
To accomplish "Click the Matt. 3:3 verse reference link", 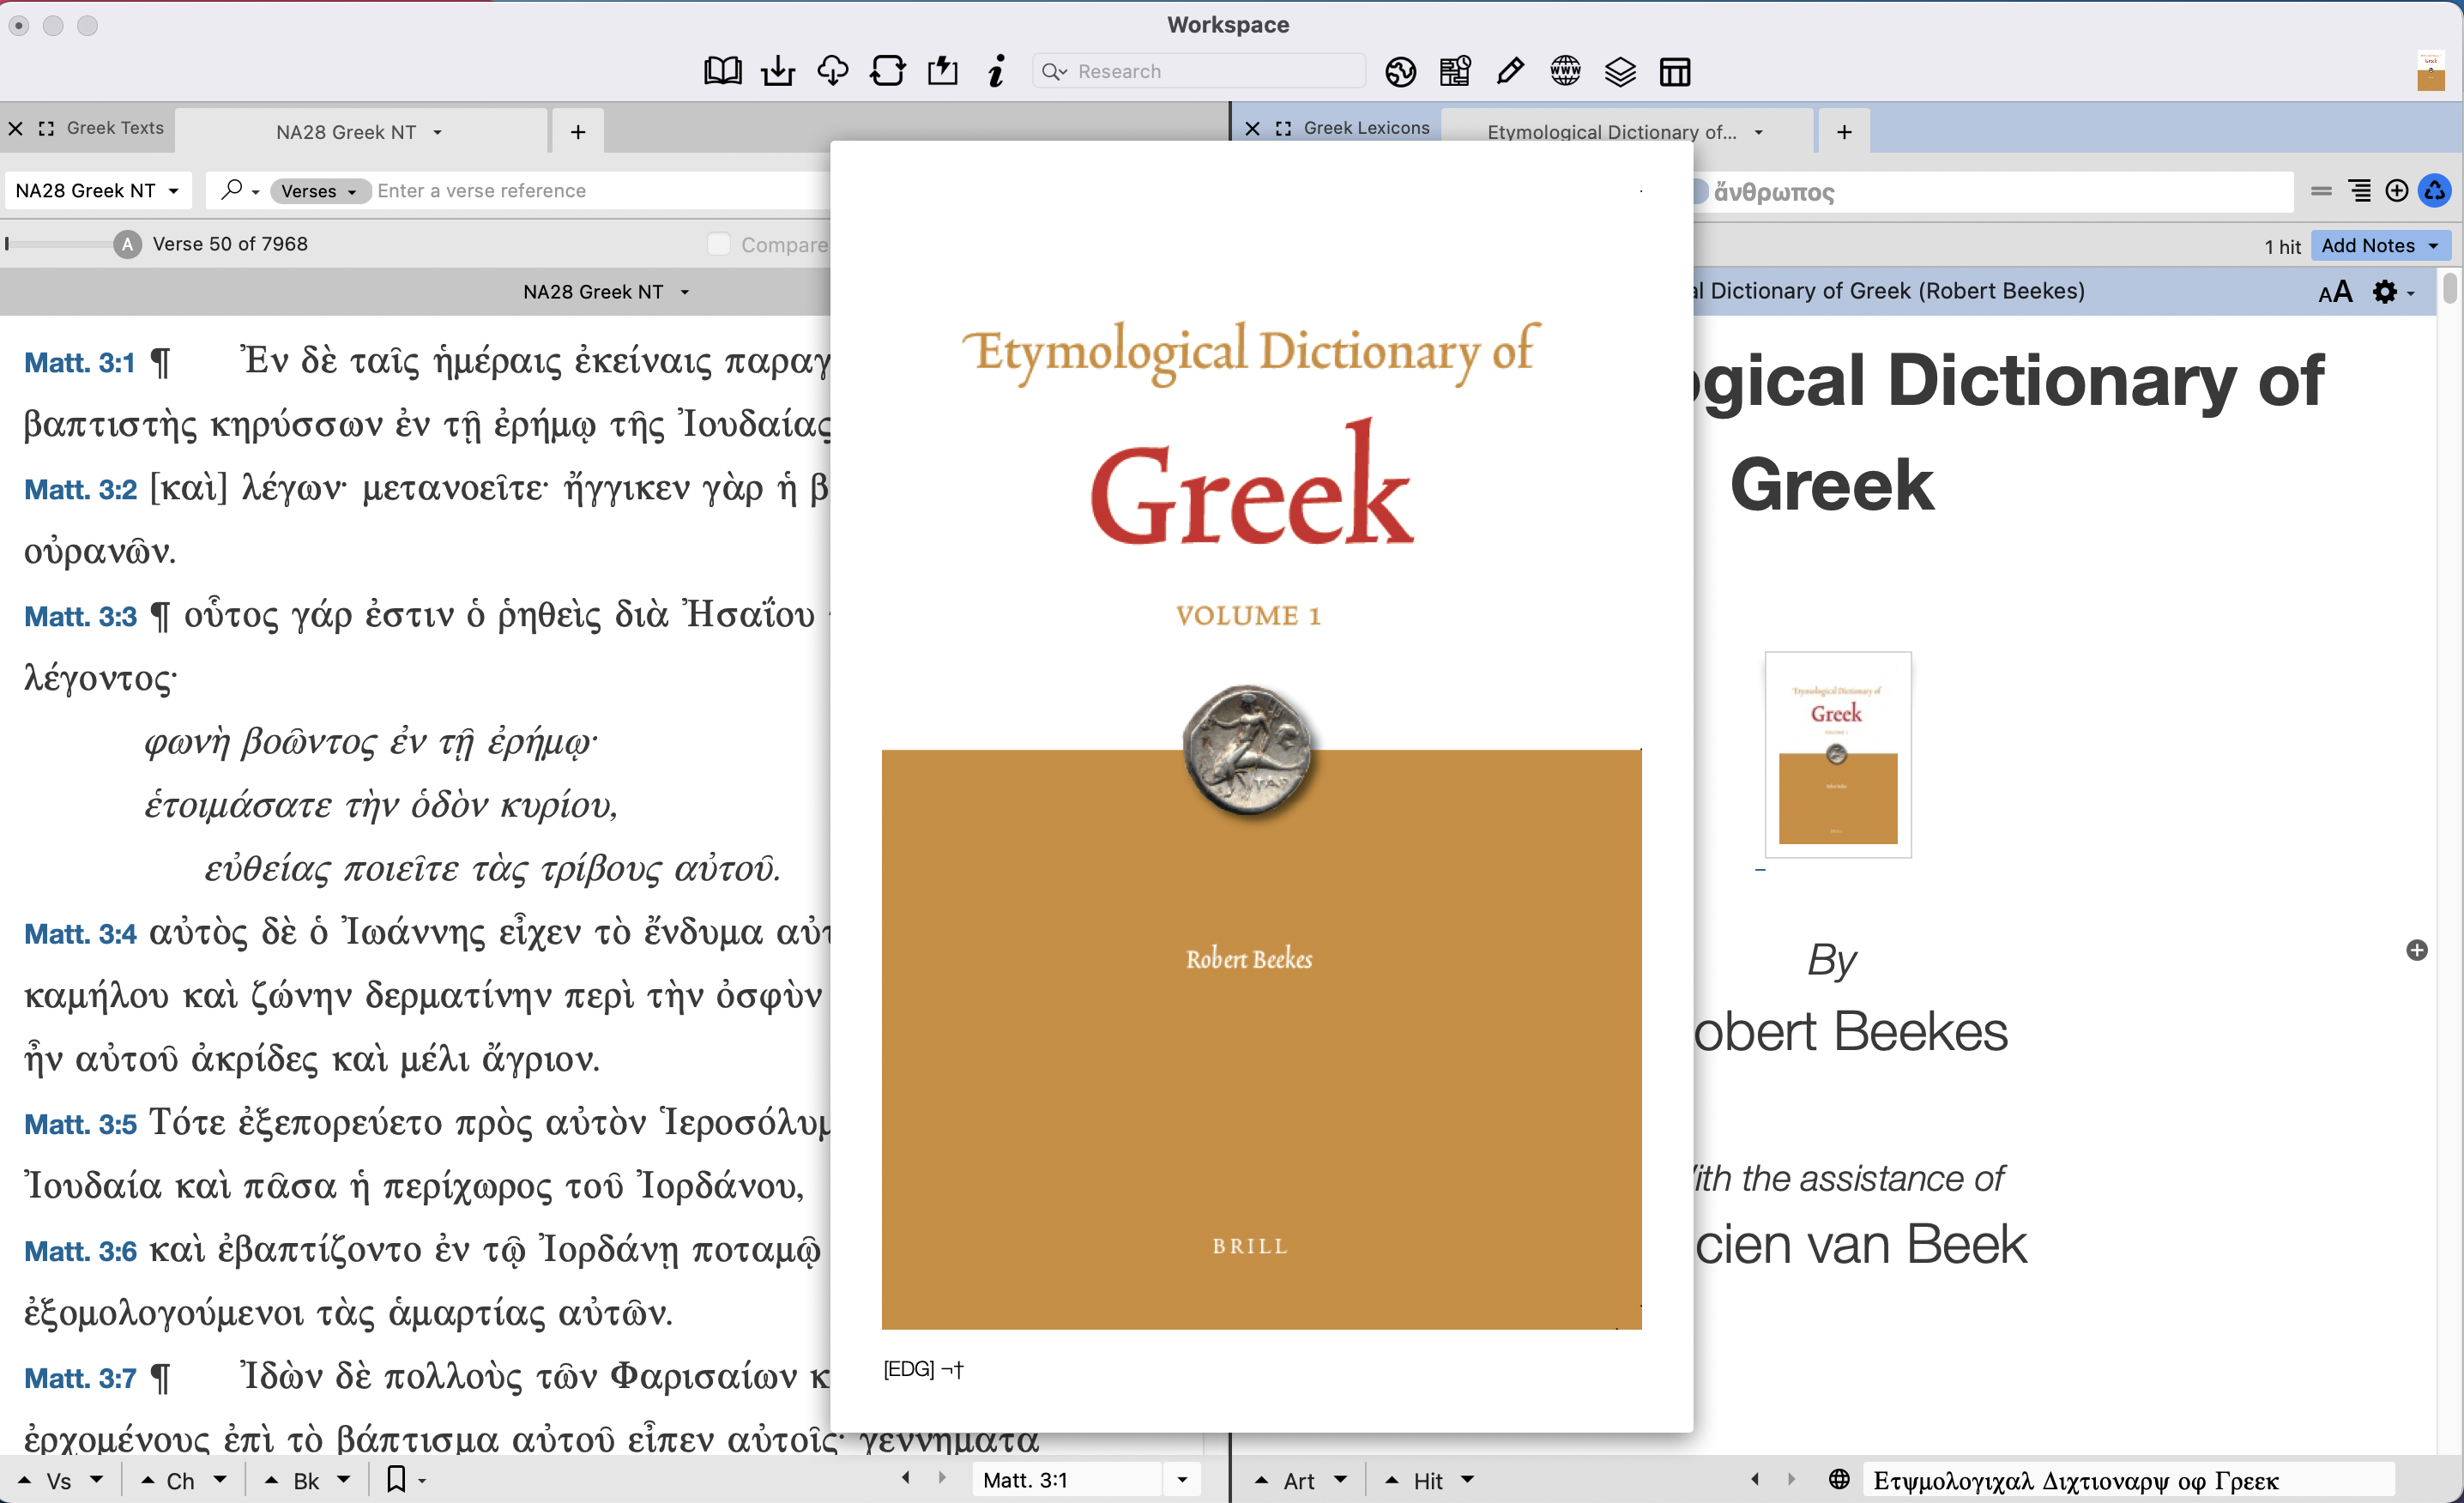I will pos(79,615).
